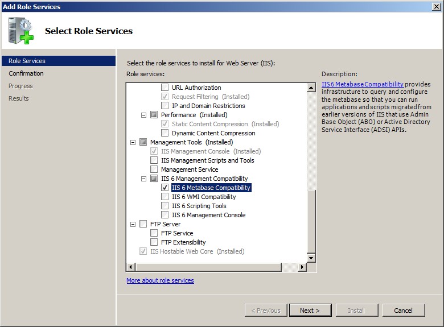Screen dimensions: 444x327
Task: Collapse the Performance tree node
Action: tap(144, 115)
